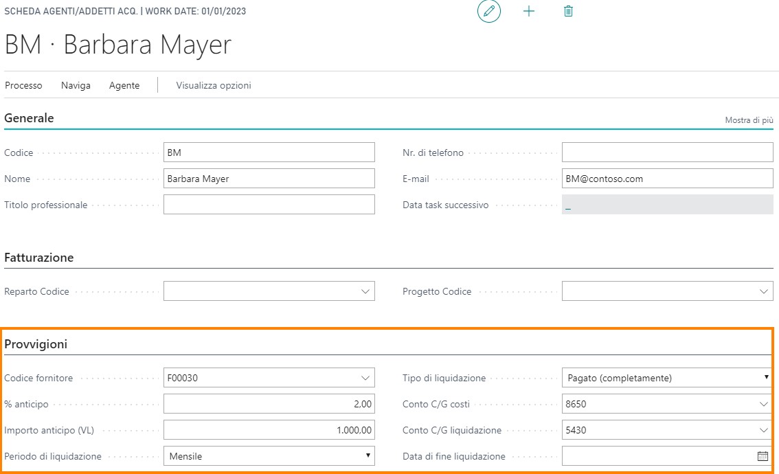This screenshot has width=779, height=474.
Task: Click Visualizza opzioni
Action: pyautogui.click(x=214, y=86)
